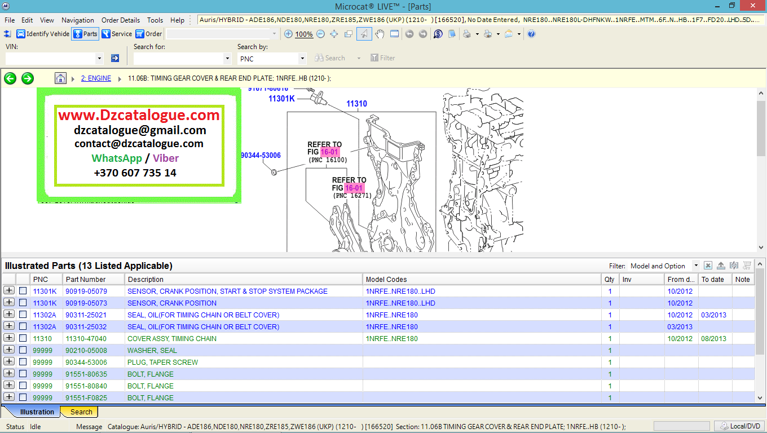The image size is (767, 433).
Task: Check the box for PLUG, TAPER SCREW row
Action: pos(23,362)
